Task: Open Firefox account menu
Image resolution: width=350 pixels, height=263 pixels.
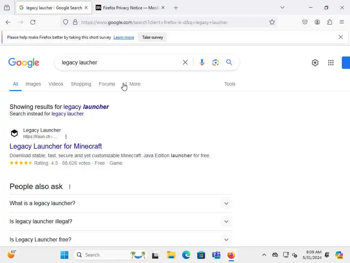Action: tap(317, 22)
